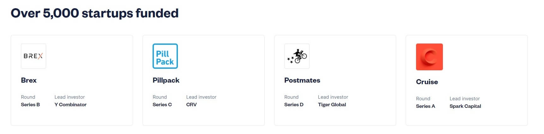
Task: Select the Cruise card title
Action: 427,82
